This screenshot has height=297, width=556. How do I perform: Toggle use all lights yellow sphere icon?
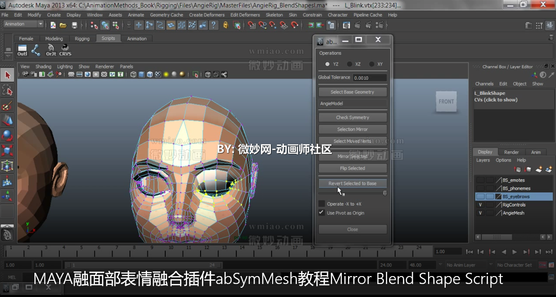click(x=166, y=74)
